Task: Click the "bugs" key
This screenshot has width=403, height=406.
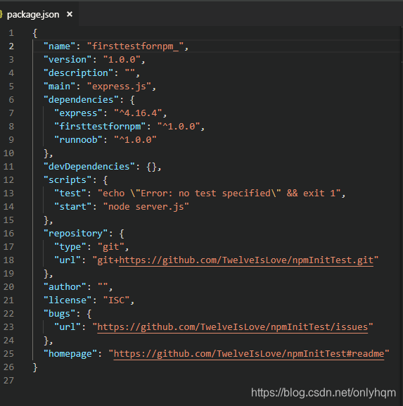Action: coord(60,314)
